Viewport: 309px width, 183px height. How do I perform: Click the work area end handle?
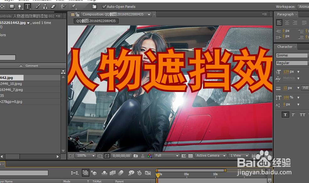tap(225, 170)
